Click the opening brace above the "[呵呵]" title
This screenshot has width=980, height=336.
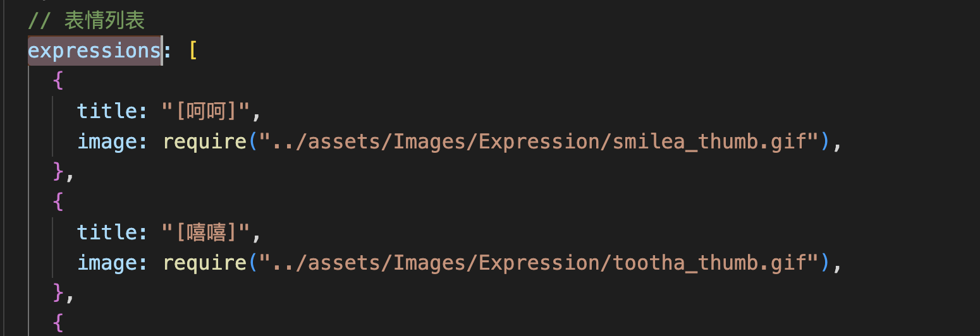tap(58, 81)
